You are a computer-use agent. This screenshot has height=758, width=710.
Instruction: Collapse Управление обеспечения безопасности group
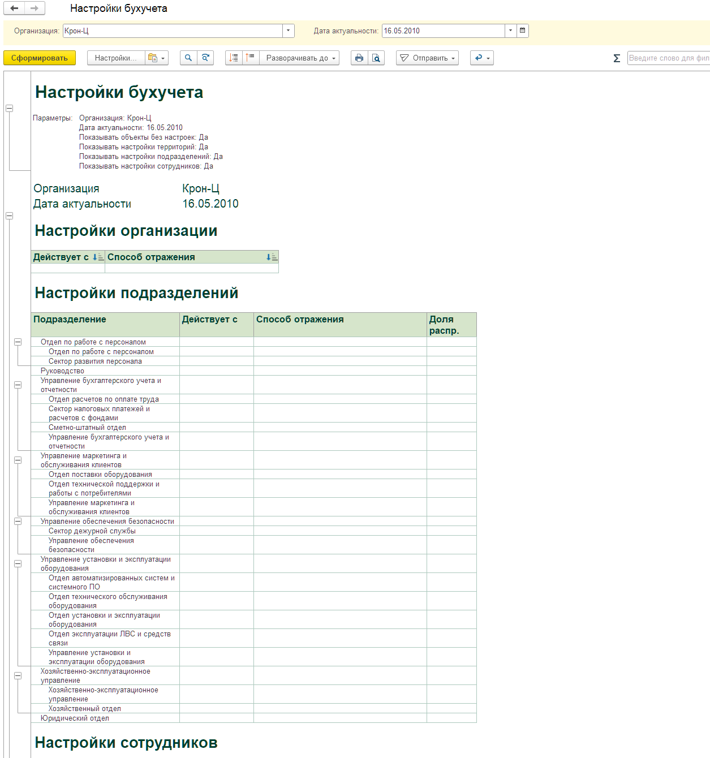[18, 522]
